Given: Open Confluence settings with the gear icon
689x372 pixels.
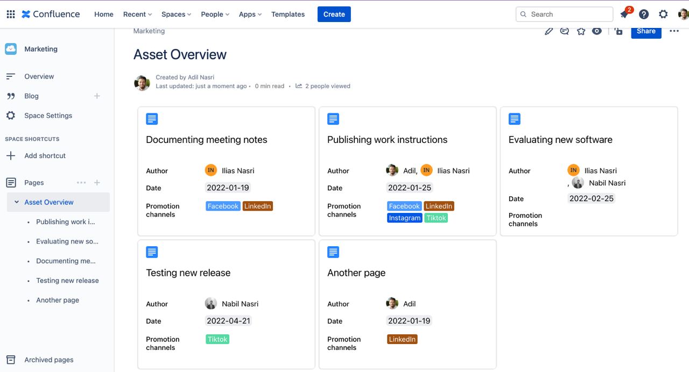Looking at the screenshot, I should coord(663,14).
